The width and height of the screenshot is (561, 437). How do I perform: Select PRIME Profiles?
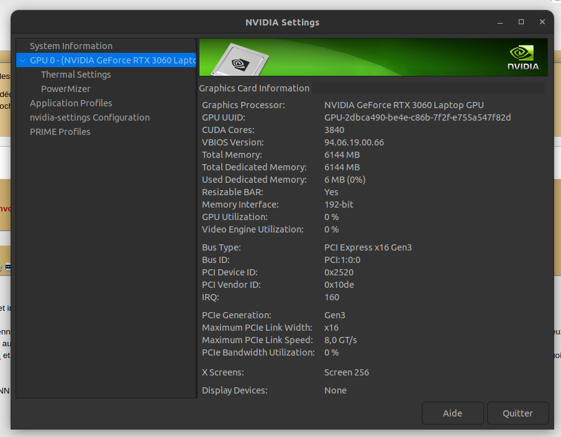60,132
